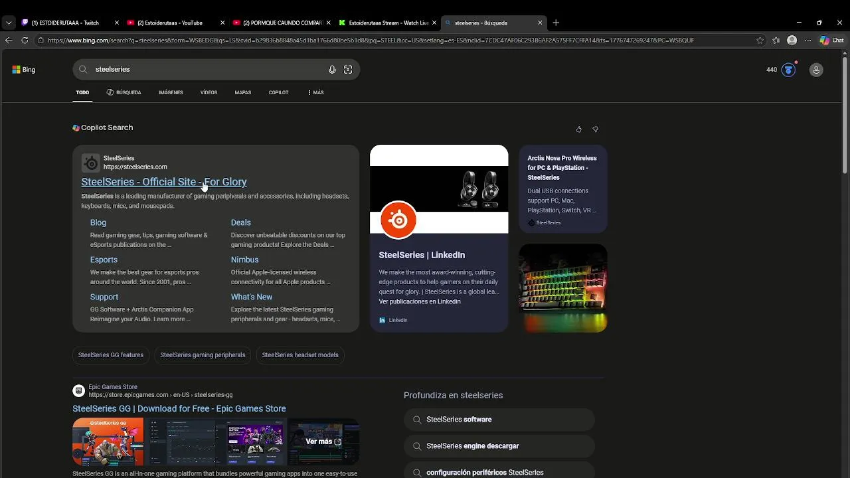Open Copilot Chat button in toolbar
The image size is (850, 478).
pos(831,40)
